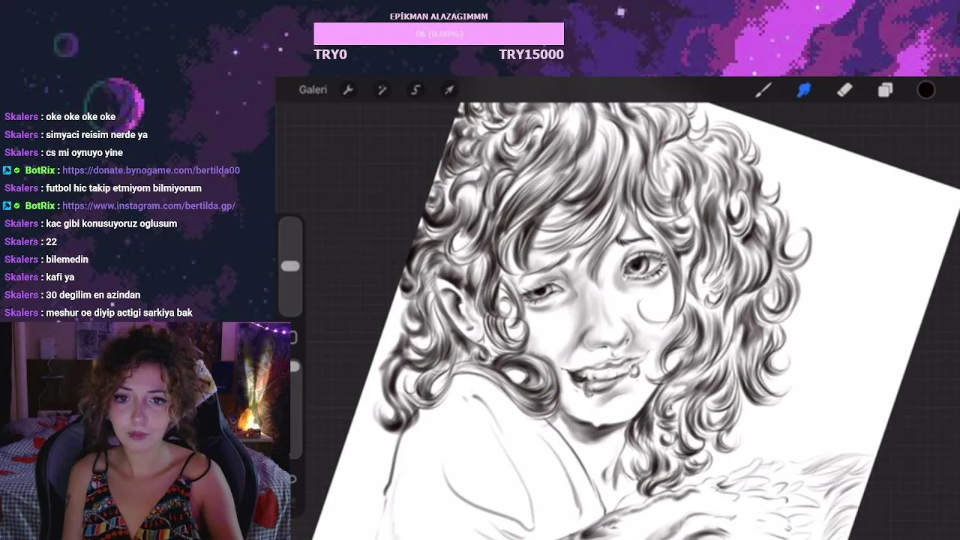
Task: Click the portrait sketch on the canvas
Action: click(x=600, y=315)
